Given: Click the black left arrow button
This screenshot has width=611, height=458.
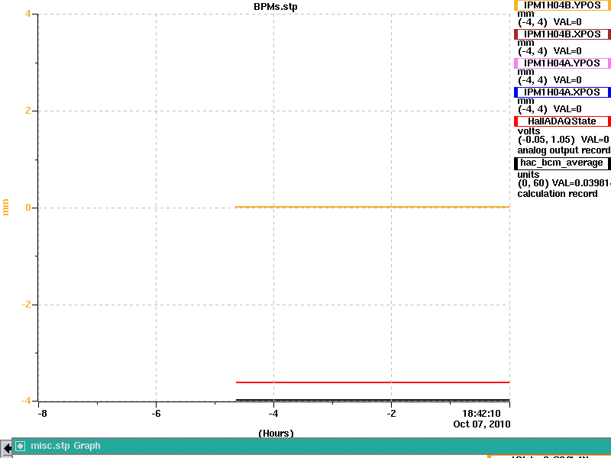Looking at the screenshot, I should point(6,448).
